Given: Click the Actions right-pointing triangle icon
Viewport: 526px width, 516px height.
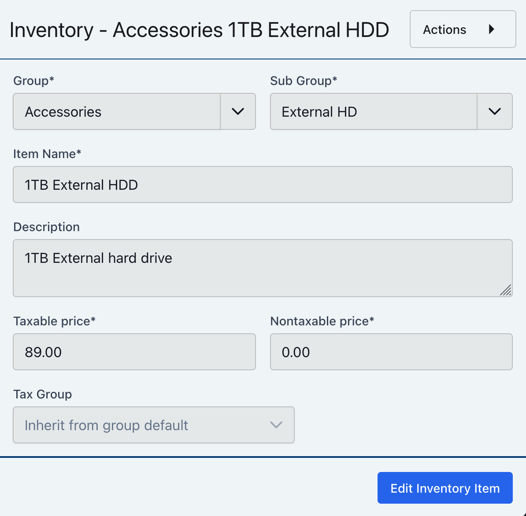Looking at the screenshot, I should tap(492, 29).
